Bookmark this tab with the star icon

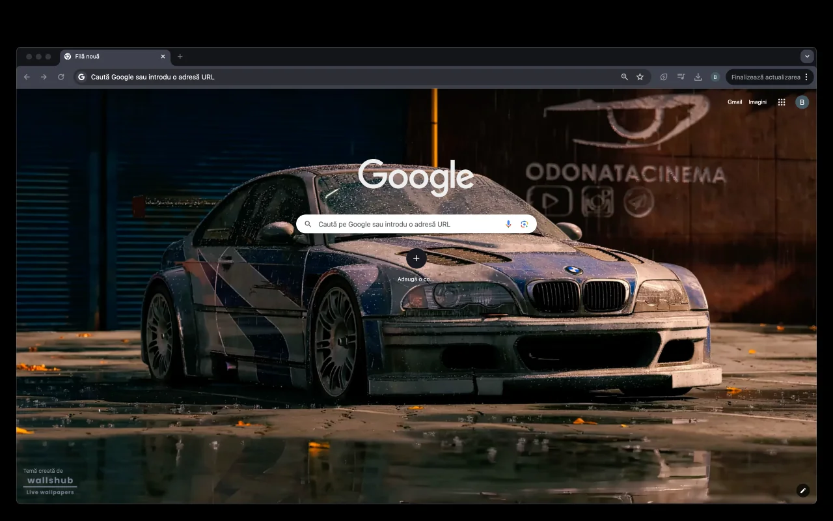tap(640, 77)
